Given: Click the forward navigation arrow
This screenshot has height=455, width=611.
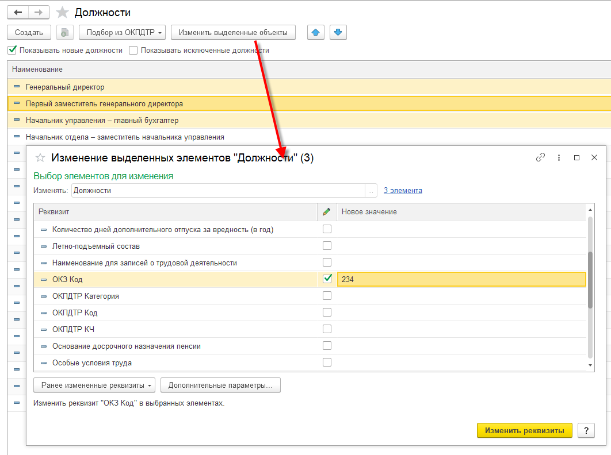Looking at the screenshot, I should point(39,12).
